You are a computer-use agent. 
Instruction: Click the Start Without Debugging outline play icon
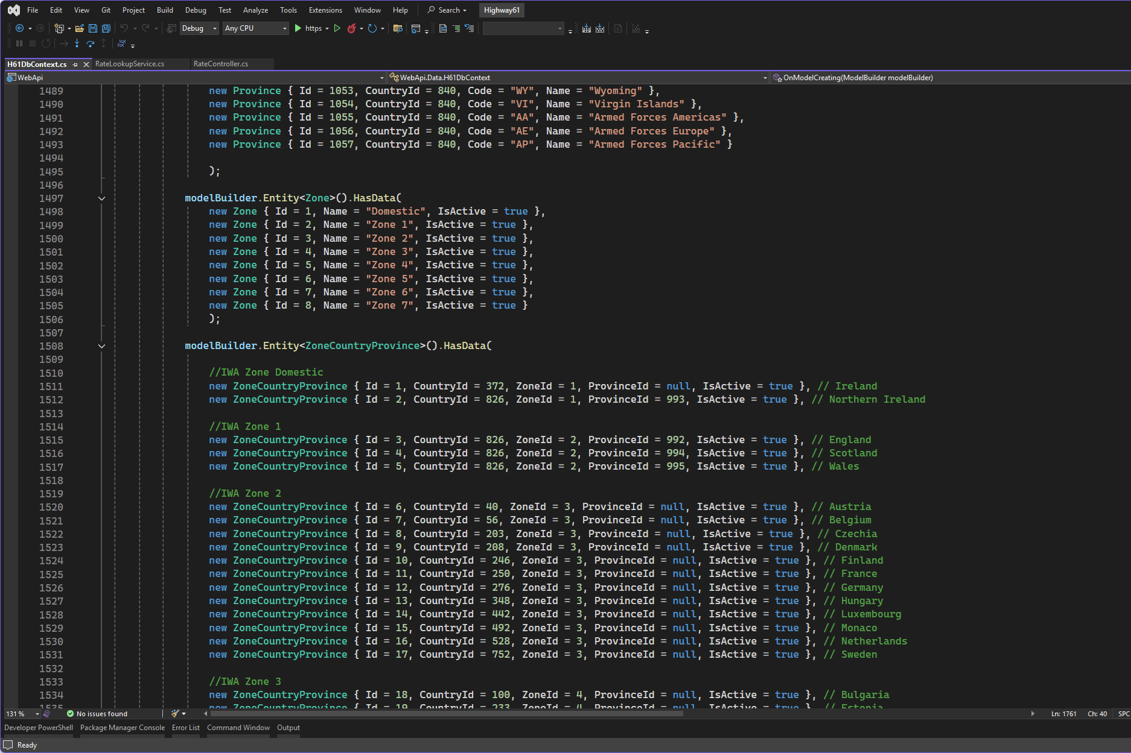pos(337,28)
